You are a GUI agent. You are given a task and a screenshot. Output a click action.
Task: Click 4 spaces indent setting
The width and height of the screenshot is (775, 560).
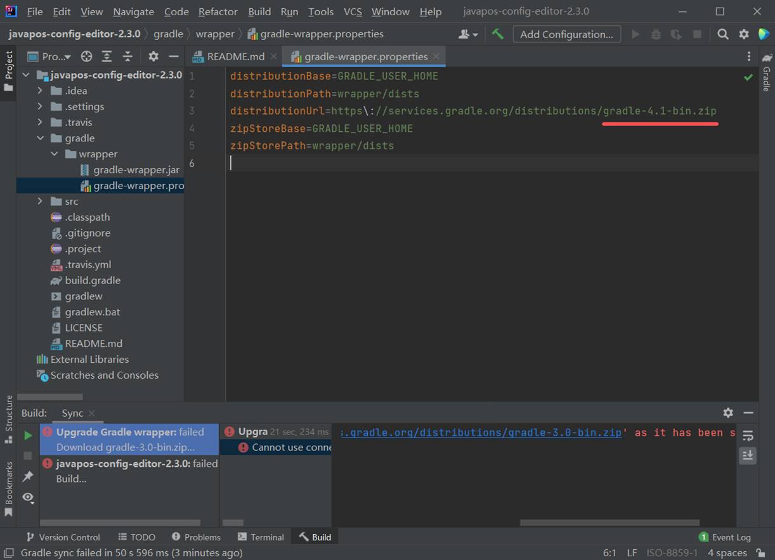(x=727, y=553)
